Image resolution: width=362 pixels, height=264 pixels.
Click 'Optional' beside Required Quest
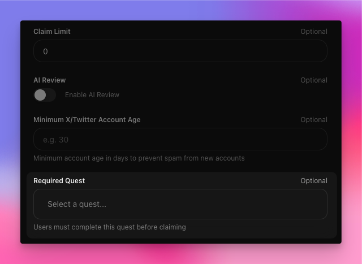[x=314, y=181]
